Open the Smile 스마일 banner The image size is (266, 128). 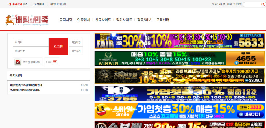tap(180, 111)
